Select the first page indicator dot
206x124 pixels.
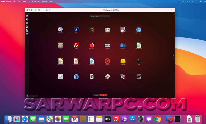[173, 55]
